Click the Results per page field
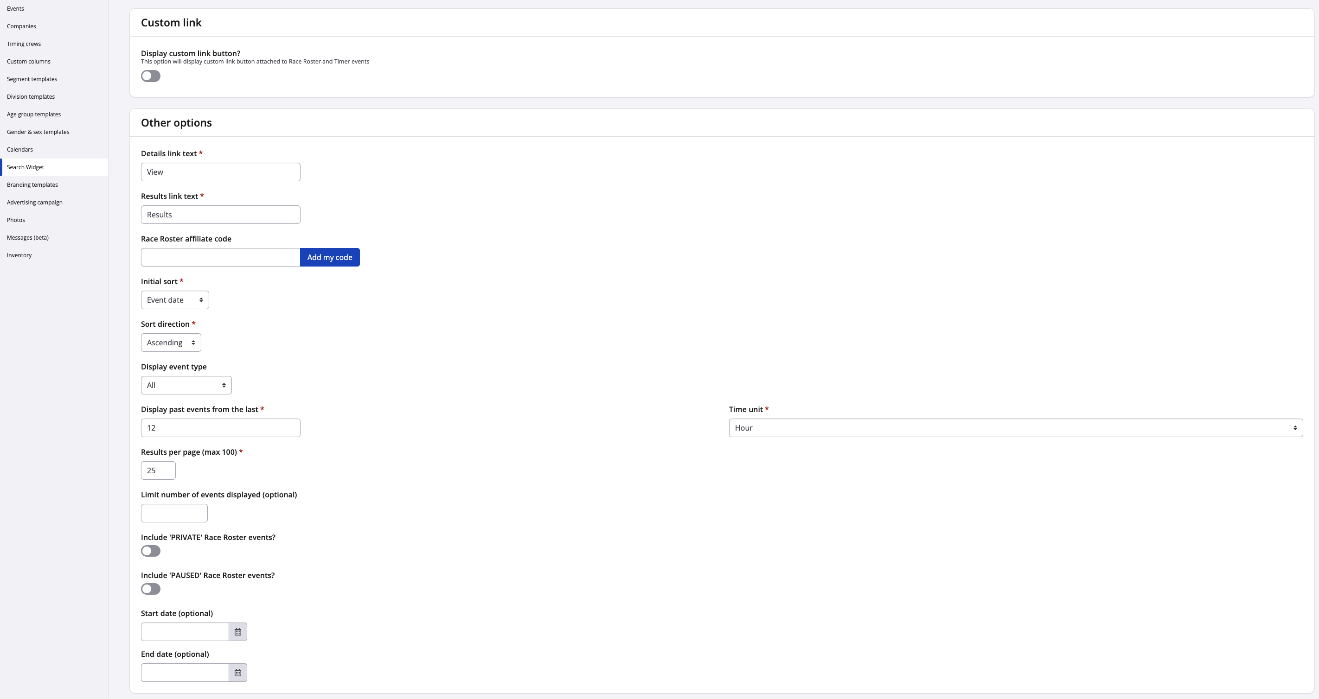The width and height of the screenshot is (1319, 699). [x=158, y=470]
